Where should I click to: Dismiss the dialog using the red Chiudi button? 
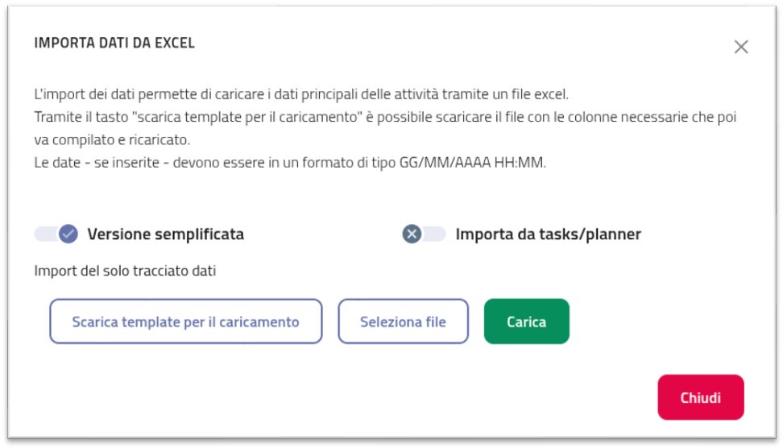(x=700, y=397)
